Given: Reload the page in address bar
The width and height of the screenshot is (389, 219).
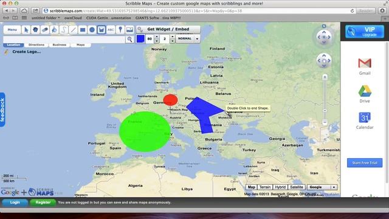Looking at the screenshot, I should [352, 11].
